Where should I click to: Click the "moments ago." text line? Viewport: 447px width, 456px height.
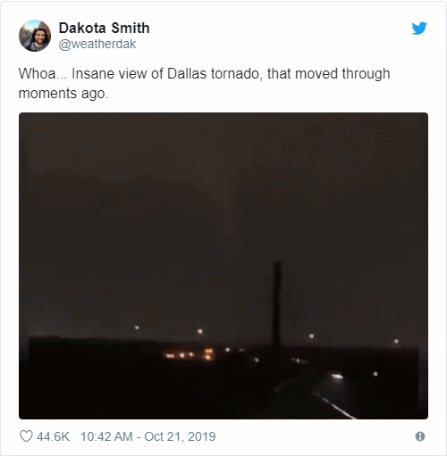click(x=63, y=94)
